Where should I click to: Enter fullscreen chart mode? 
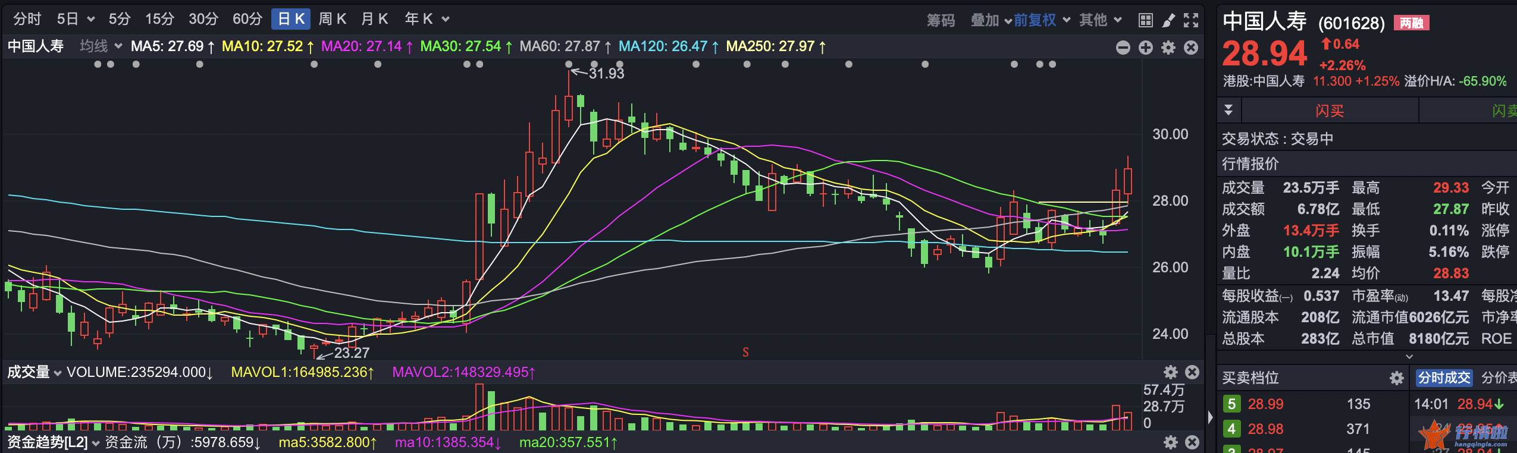(1191, 20)
